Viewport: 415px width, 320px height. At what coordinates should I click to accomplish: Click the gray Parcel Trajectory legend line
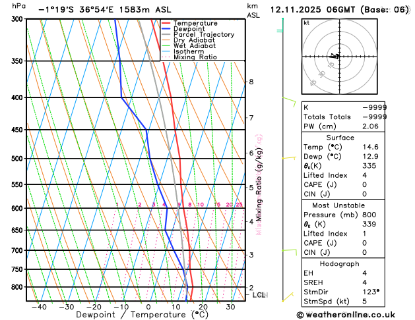(166, 35)
